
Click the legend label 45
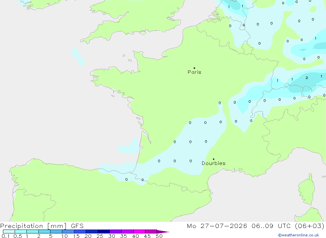point(147,236)
